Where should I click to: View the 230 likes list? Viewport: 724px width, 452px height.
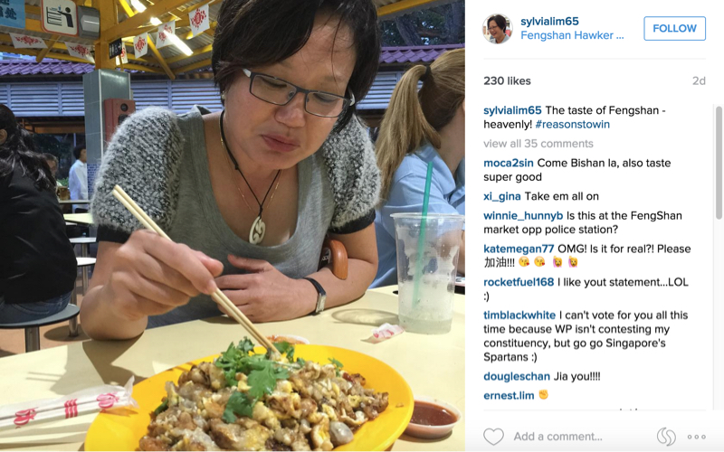[x=507, y=80]
